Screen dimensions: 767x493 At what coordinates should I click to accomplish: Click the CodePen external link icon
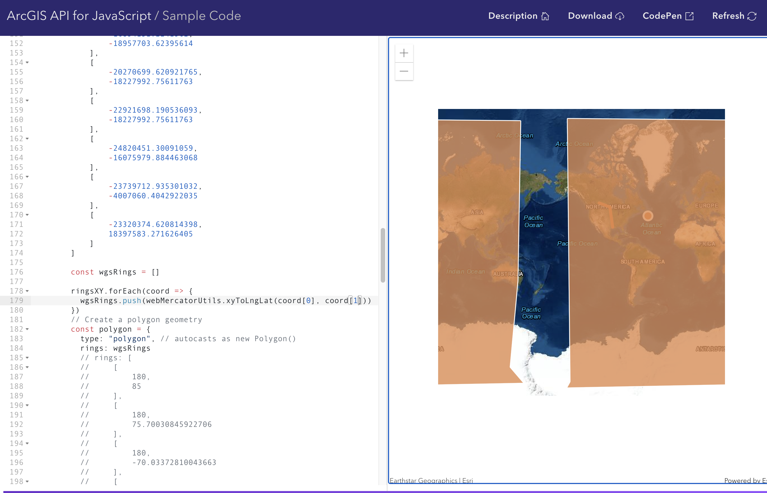coord(689,16)
